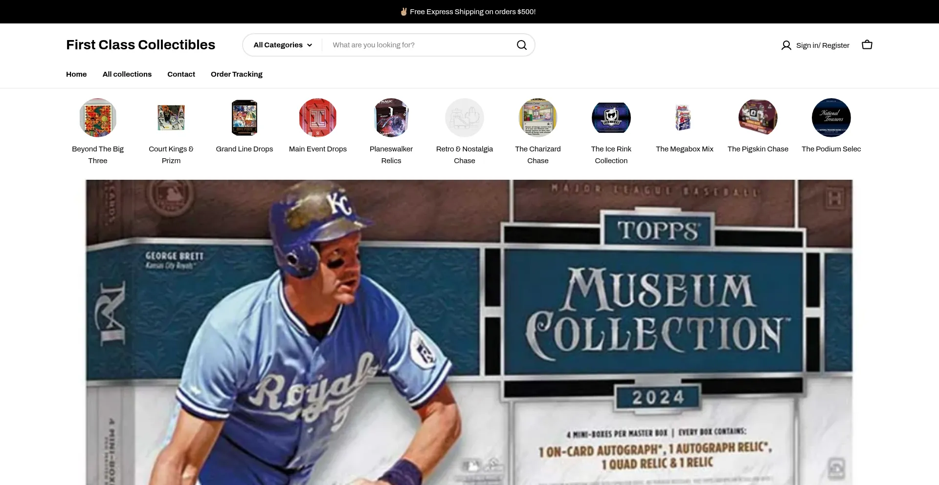Click the Beyond The Big Three label
The image size is (939, 485).
98,155
